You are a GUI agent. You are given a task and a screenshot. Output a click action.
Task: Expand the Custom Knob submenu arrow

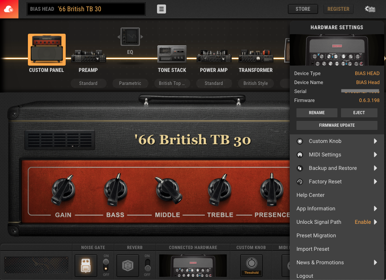click(375, 141)
